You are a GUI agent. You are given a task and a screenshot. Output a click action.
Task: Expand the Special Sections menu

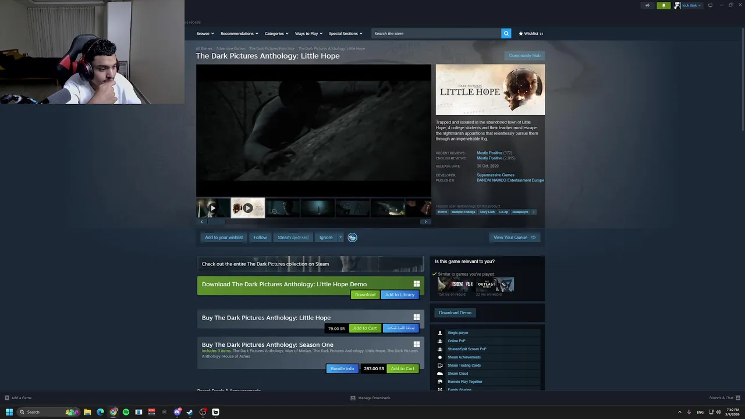click(346, 33)
